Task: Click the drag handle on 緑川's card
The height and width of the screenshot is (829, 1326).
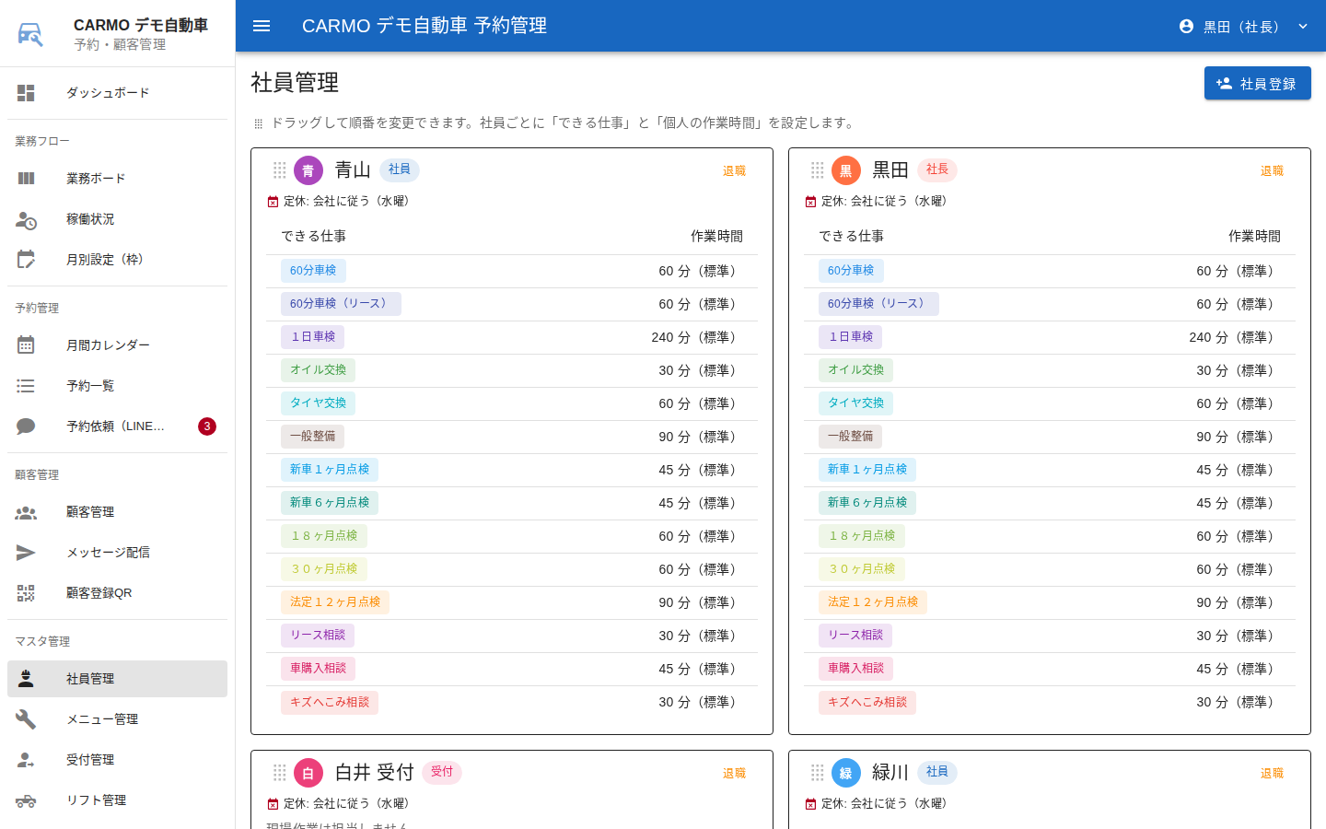Action: [818, 773]
